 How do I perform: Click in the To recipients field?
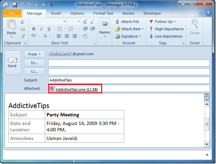pos(129,63)
